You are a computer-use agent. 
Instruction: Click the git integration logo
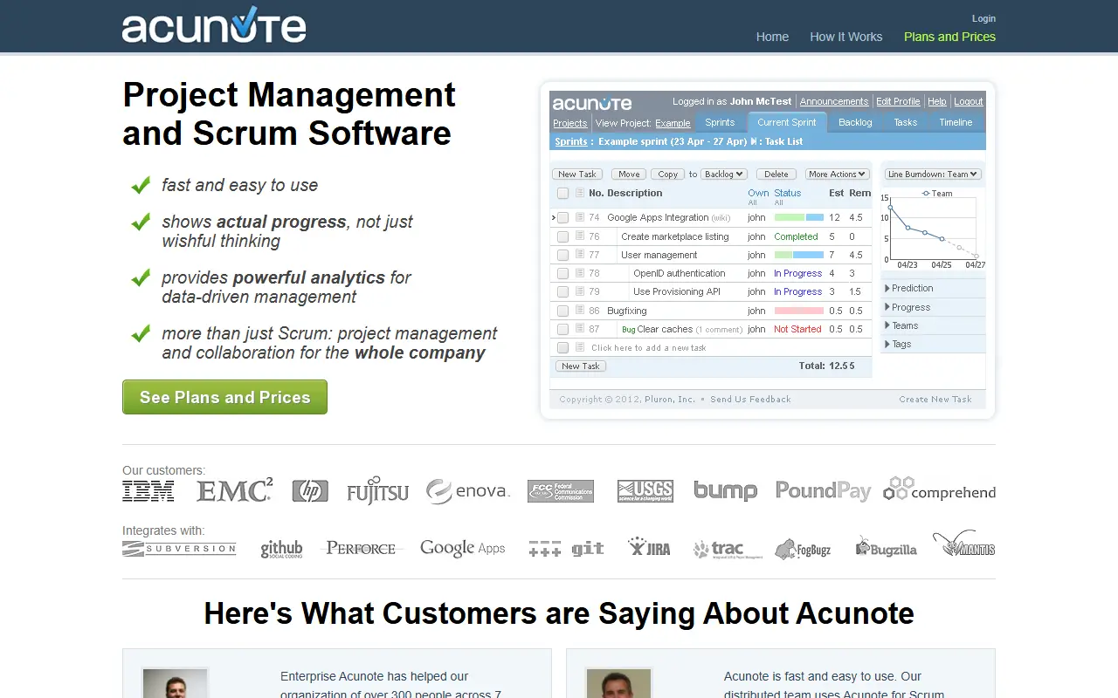566,549
